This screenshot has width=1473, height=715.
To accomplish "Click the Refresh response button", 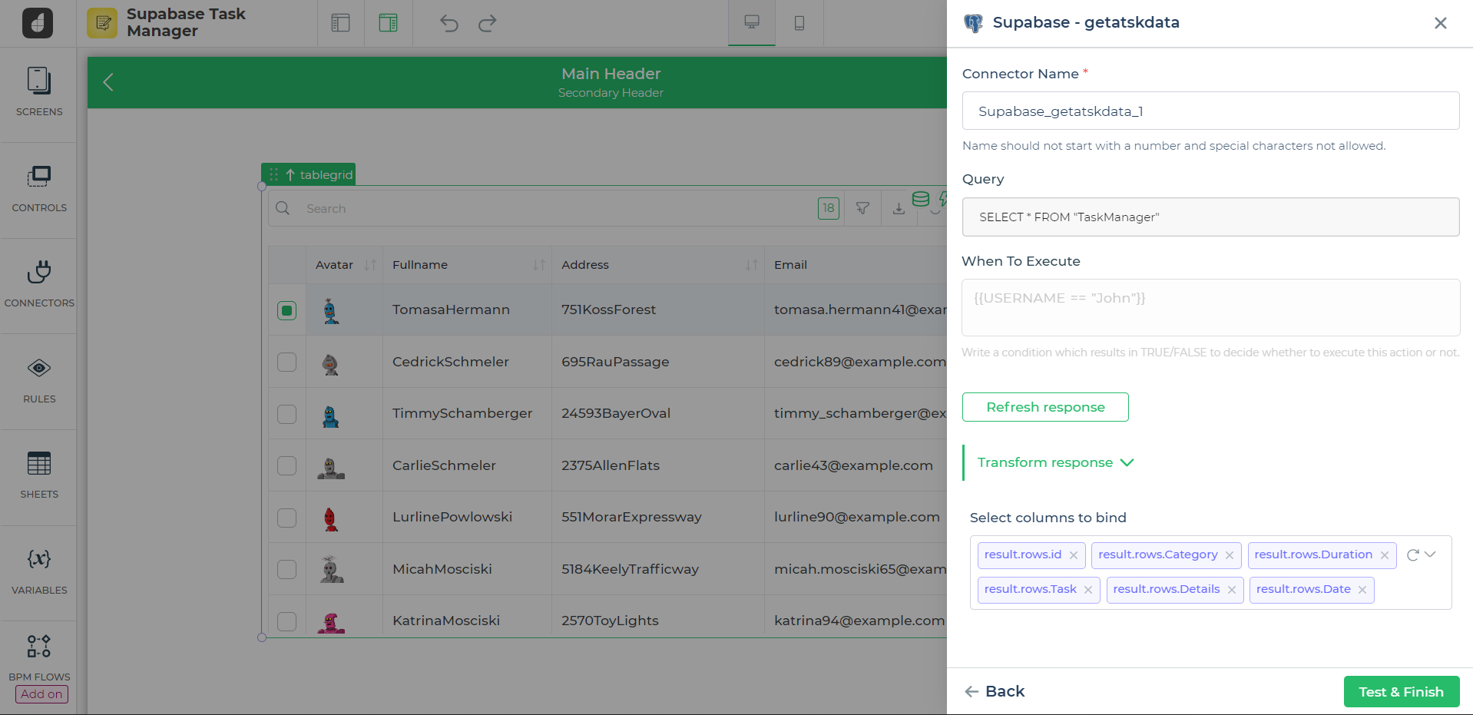I will point(1044,407).
